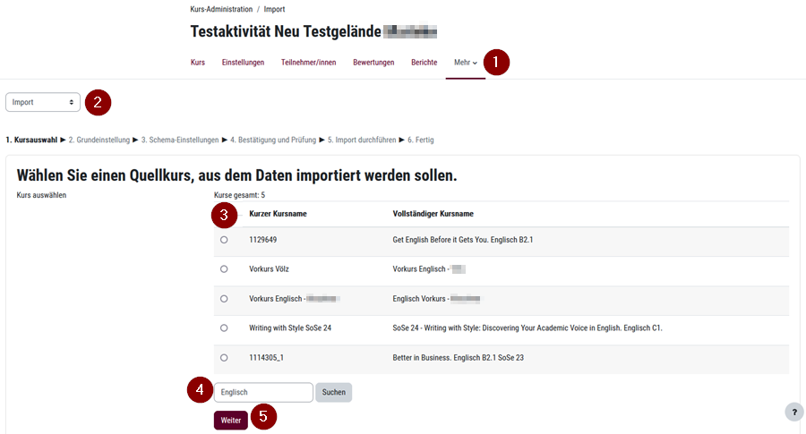Open the Import dropdown selector
The height and width of the screenshot is (434, 806).
[x=43, y=102]
